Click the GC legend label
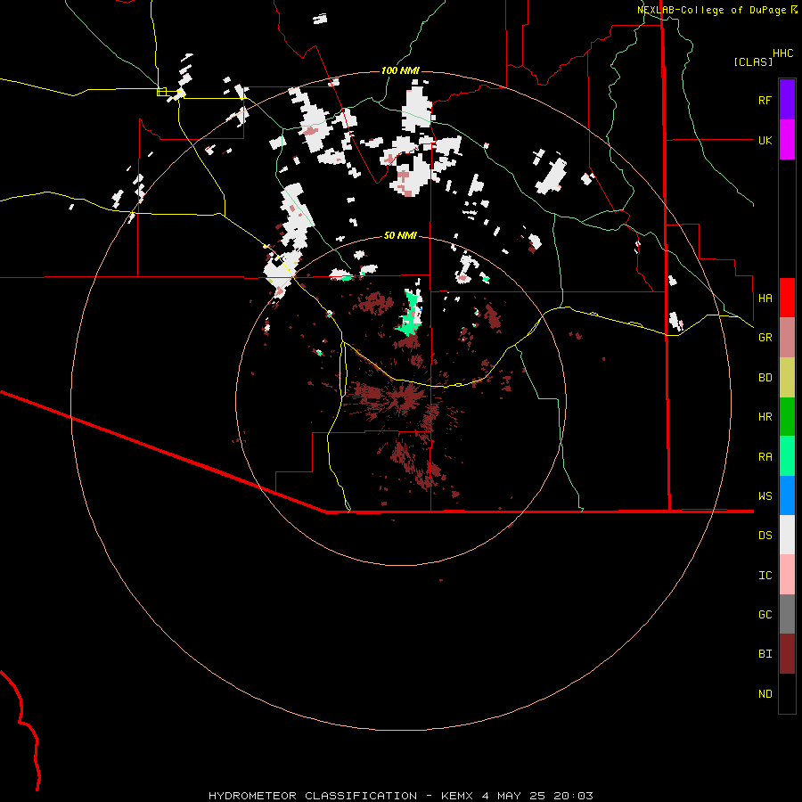Screen dimensions: 802x802 (x=765, y=615)
